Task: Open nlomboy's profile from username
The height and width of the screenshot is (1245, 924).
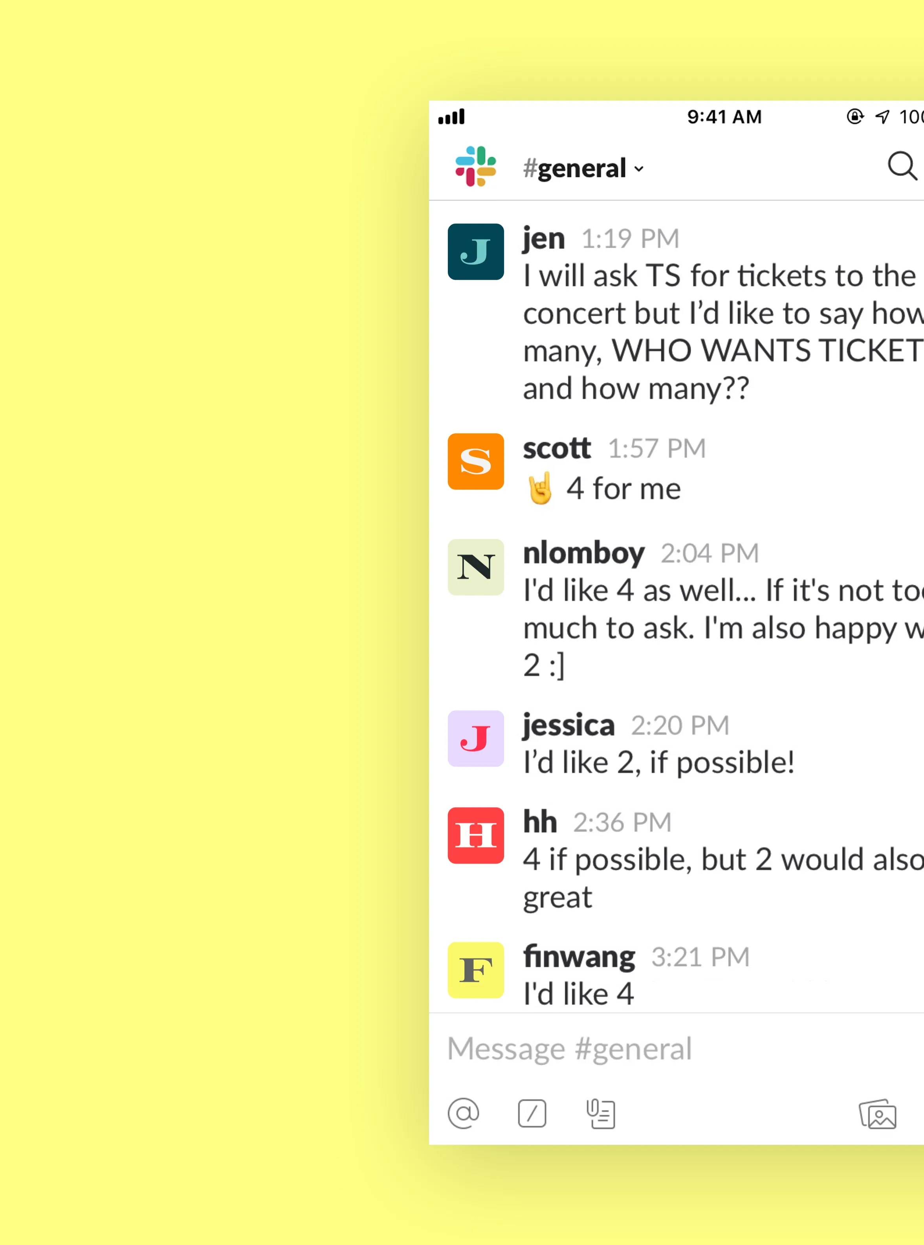Action: click(583, 553)
